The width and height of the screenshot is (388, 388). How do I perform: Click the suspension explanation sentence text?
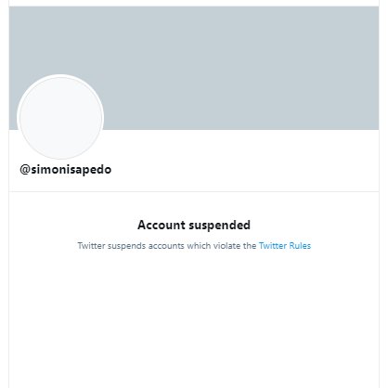click(194, 246)
